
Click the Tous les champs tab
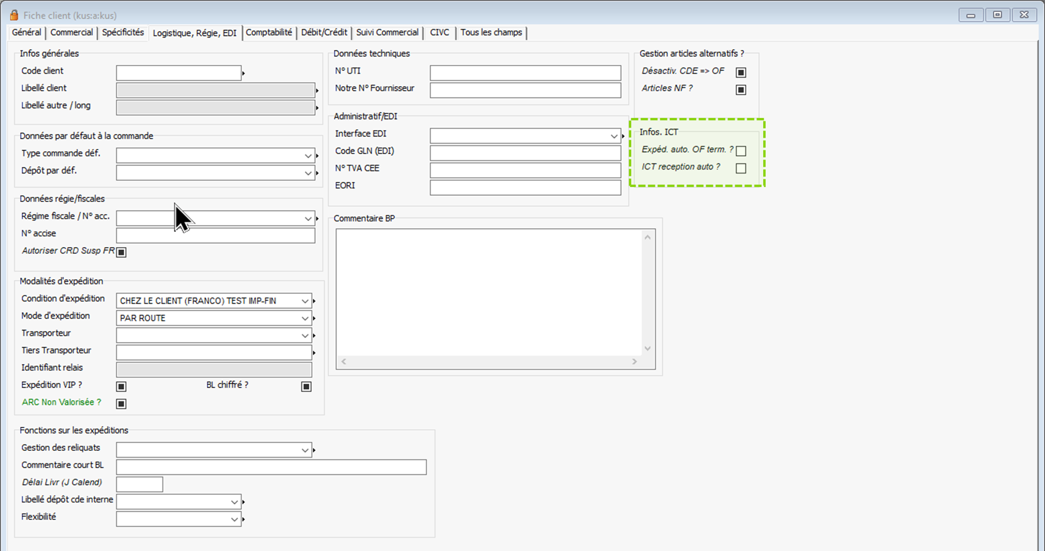click(x=491, y=32)
